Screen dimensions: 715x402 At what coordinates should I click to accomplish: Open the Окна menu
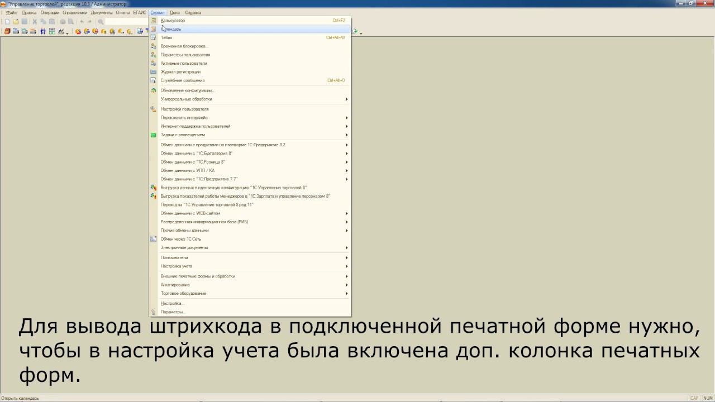(x=175, y=12)
